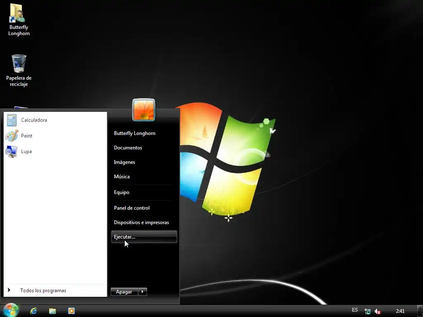
Task: Click the user account flower picture
Action: coord(144,110)
